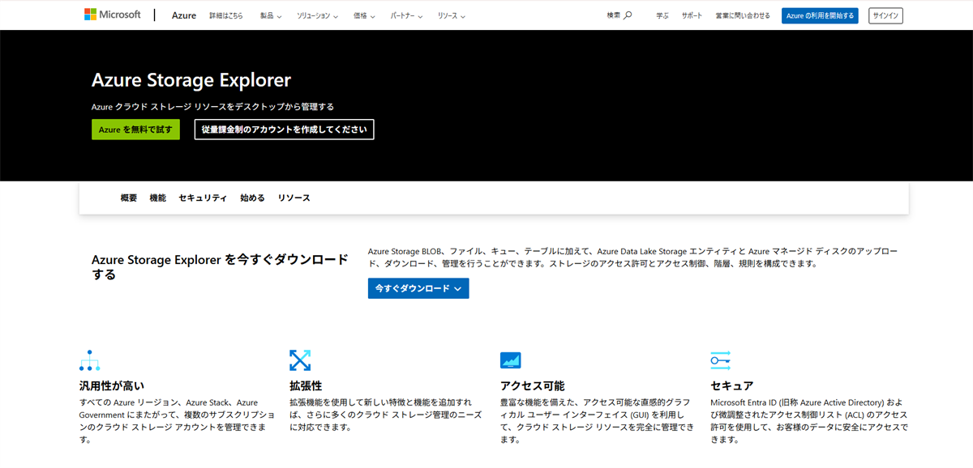Expand the パートナー menu
The image size is (973, 468).
pos(407,15)
